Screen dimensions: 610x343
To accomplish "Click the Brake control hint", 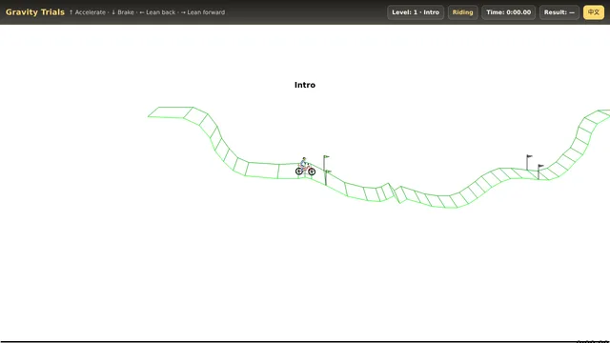I will 123,12.
